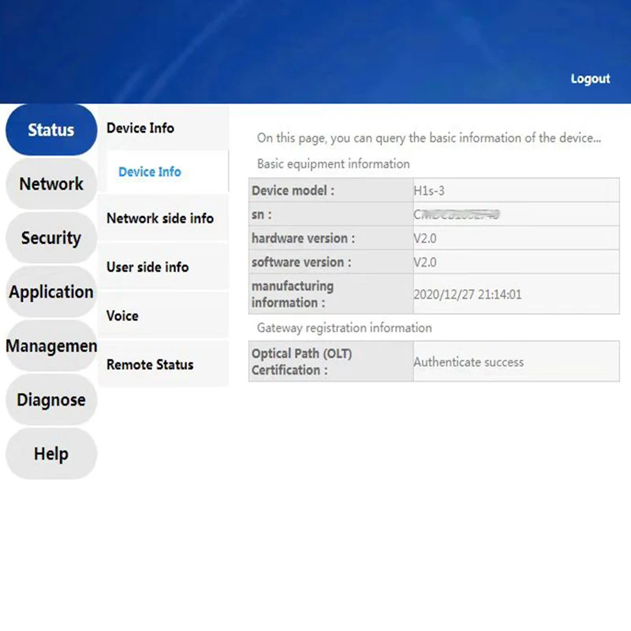The width and height of the screenshot is (631, 631).
Task: Open Network side info page
Action: click(x=160, y=218)
